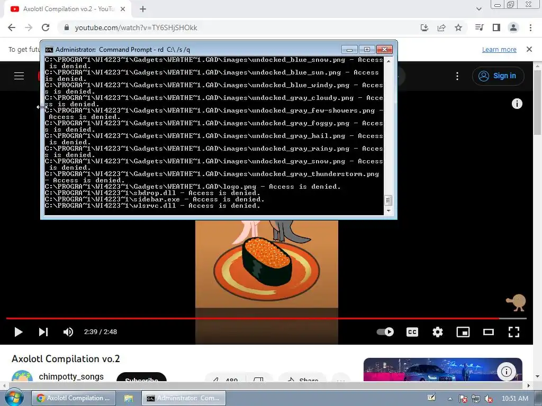Viewport: 542px width, 406px height.
Task: Reload the YouTube page
Action: tap(46, 27)
